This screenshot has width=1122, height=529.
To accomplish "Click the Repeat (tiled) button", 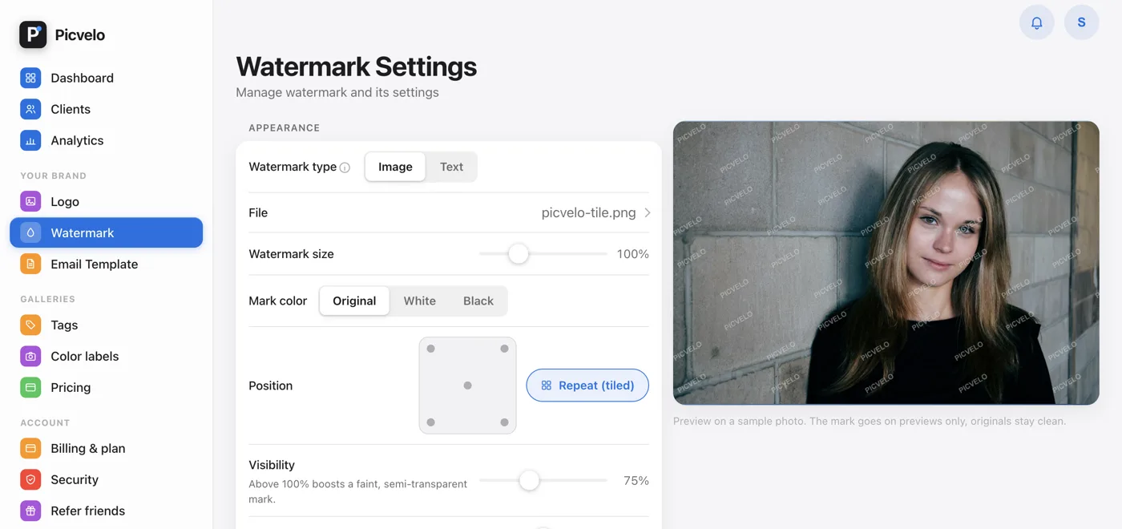I will [587, 386].
